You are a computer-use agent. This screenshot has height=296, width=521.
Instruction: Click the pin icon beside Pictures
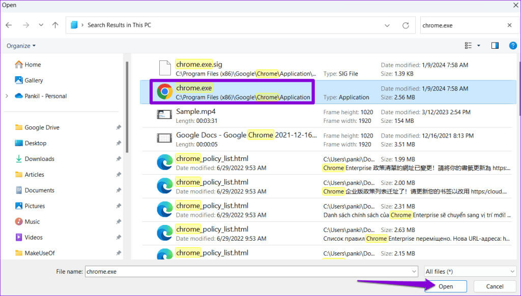click(118, 206)
